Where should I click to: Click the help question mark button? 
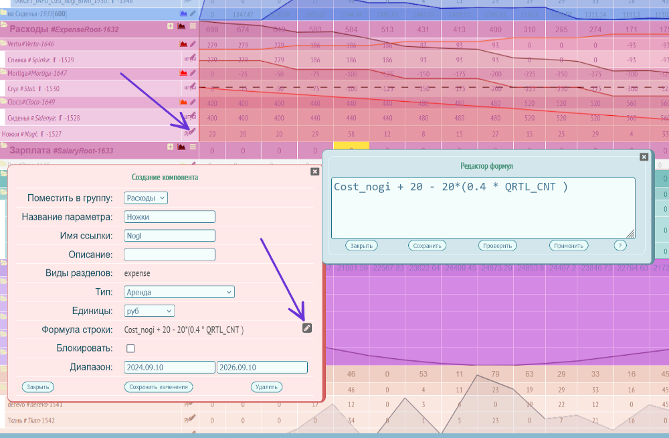tap(620, 246)
